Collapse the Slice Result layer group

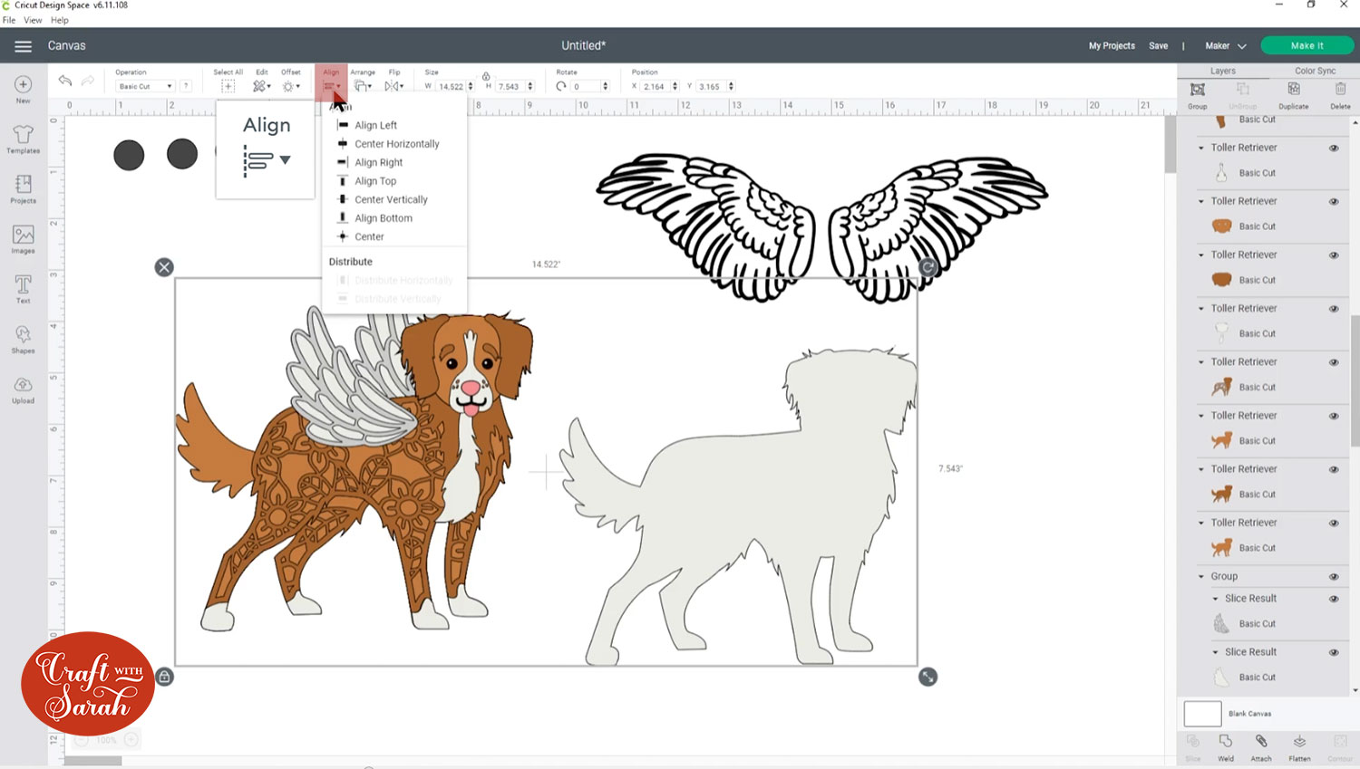1215,598
